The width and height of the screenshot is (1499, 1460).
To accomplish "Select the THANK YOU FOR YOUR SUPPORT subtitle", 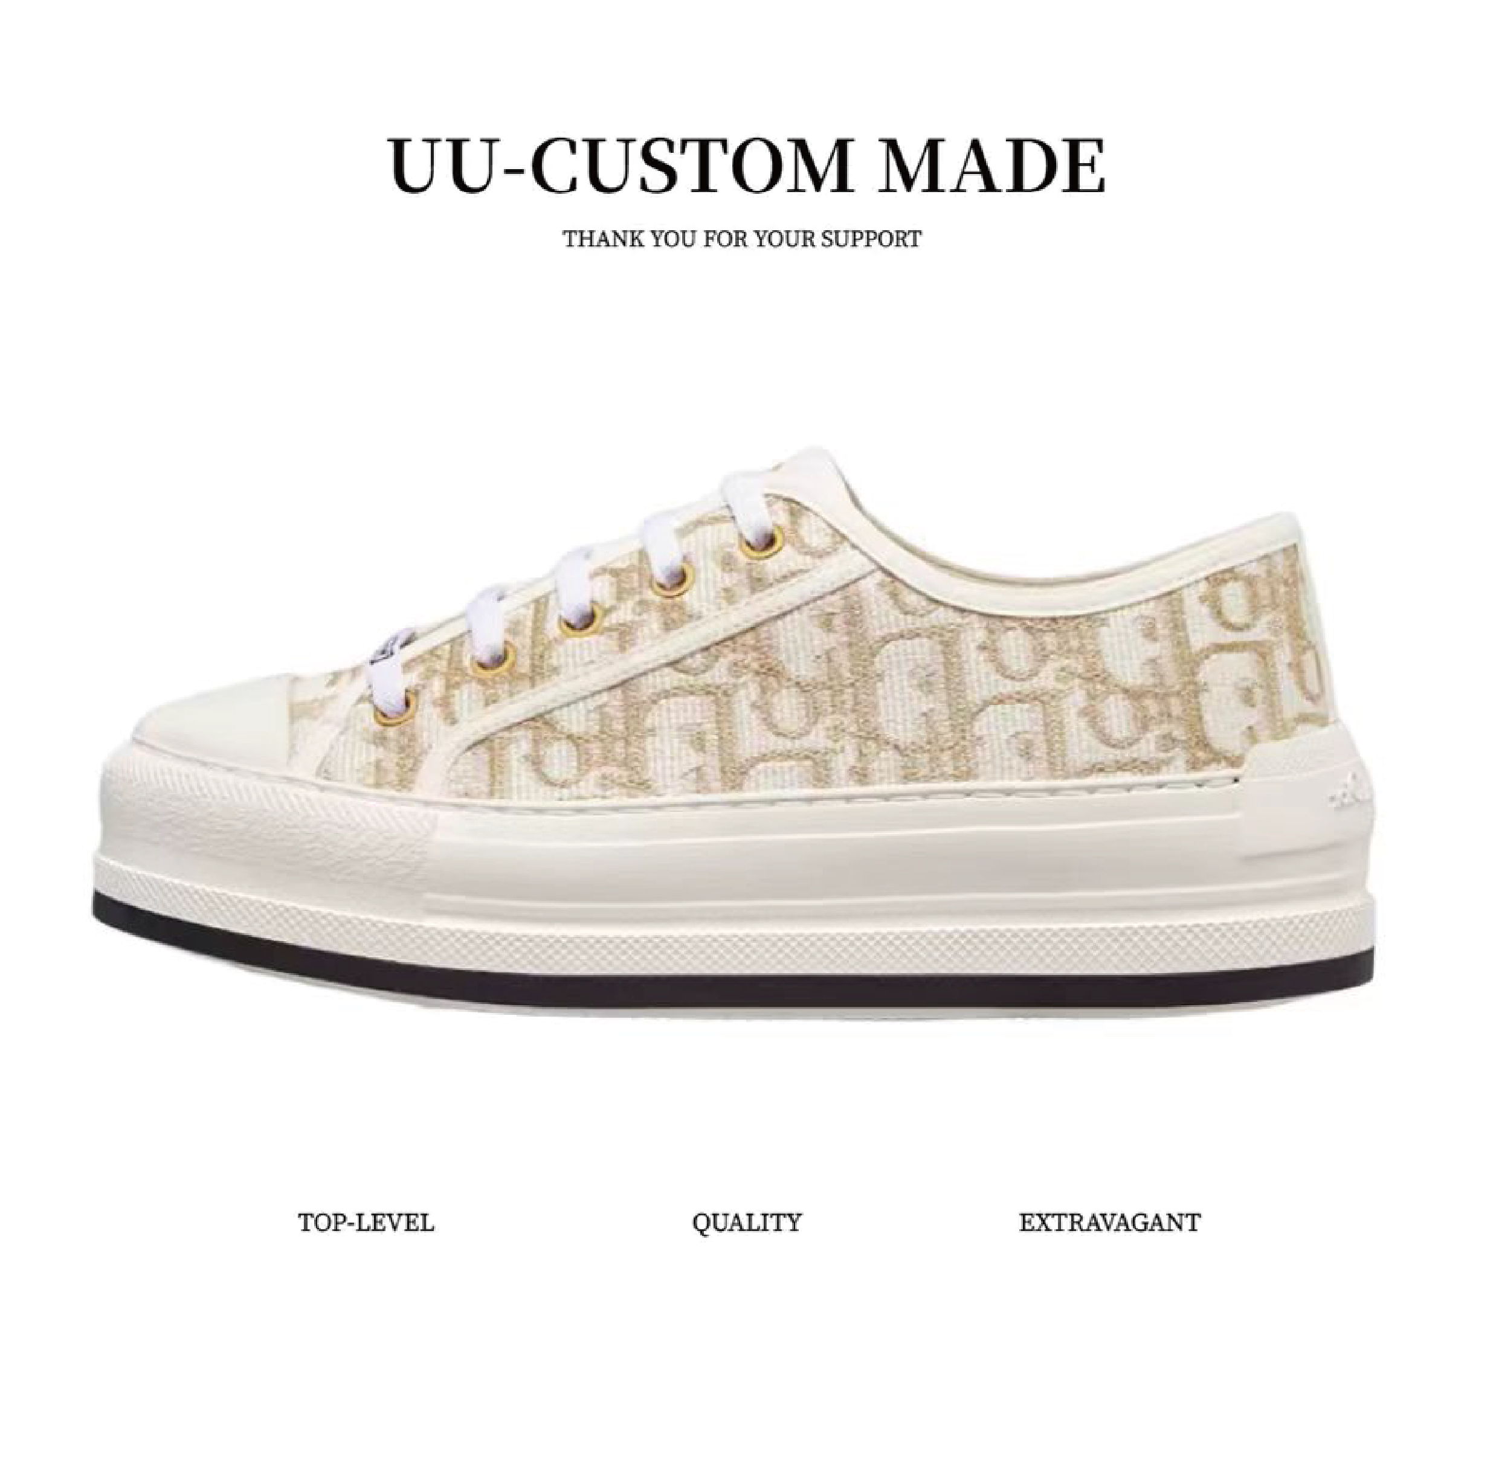I will point(743,239).
